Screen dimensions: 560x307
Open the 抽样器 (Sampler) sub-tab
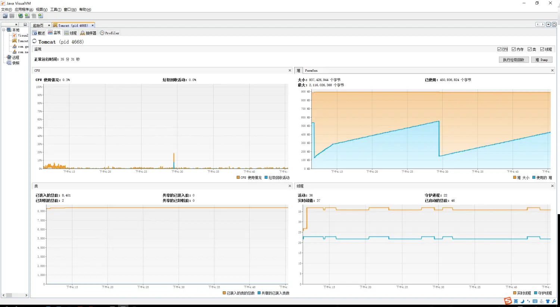coord(88,33)
